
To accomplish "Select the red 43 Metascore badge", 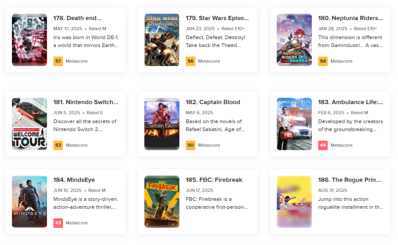I will 58,223.
